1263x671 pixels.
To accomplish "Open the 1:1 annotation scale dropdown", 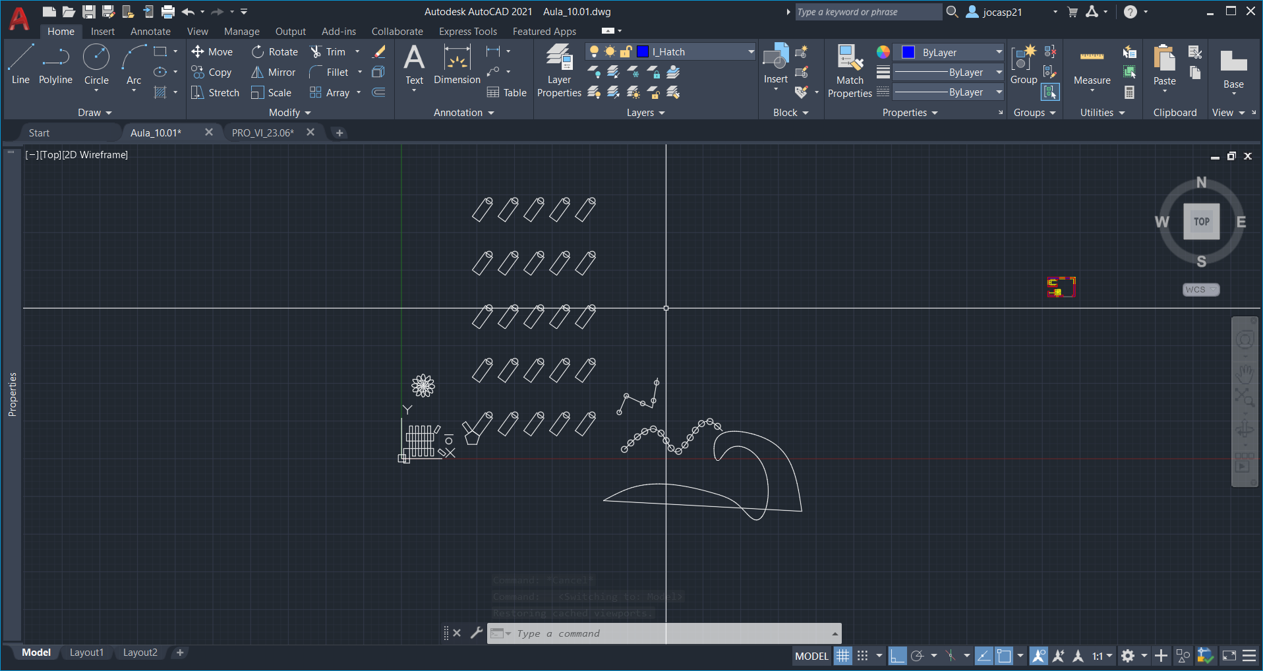I will click(x=1102, y=656).
